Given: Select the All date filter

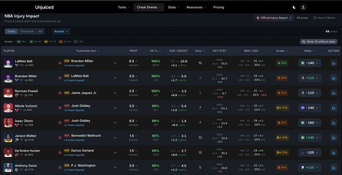Looking at the screenshot, I should pyautogui.click(x=40, y=31).
